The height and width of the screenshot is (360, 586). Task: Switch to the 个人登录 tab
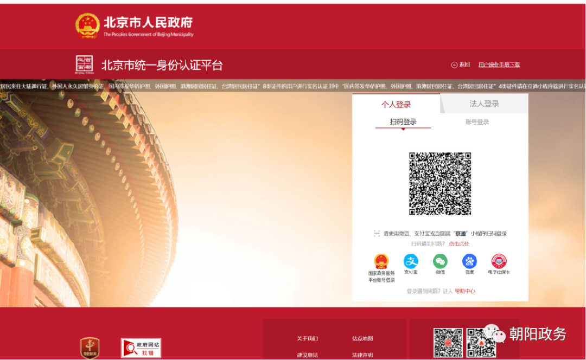[x=396, y=104]
